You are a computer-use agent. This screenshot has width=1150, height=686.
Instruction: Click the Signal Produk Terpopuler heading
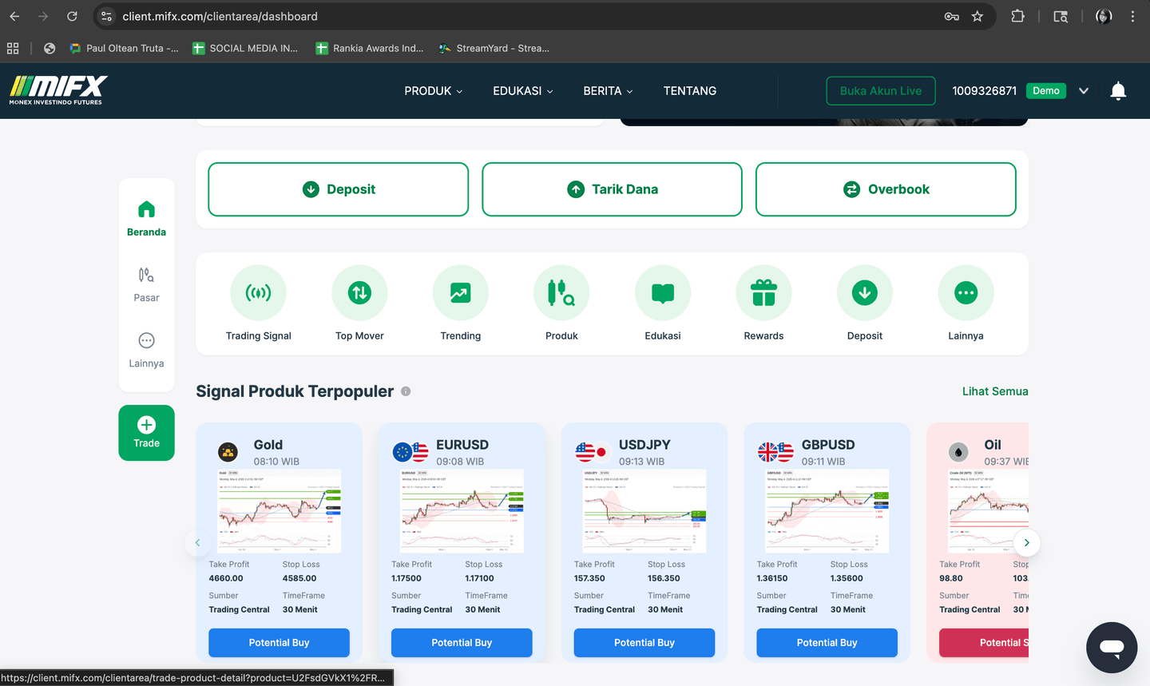(295, 391)
